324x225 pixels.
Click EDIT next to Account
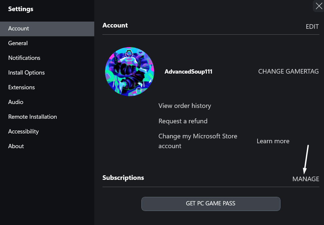312,27
